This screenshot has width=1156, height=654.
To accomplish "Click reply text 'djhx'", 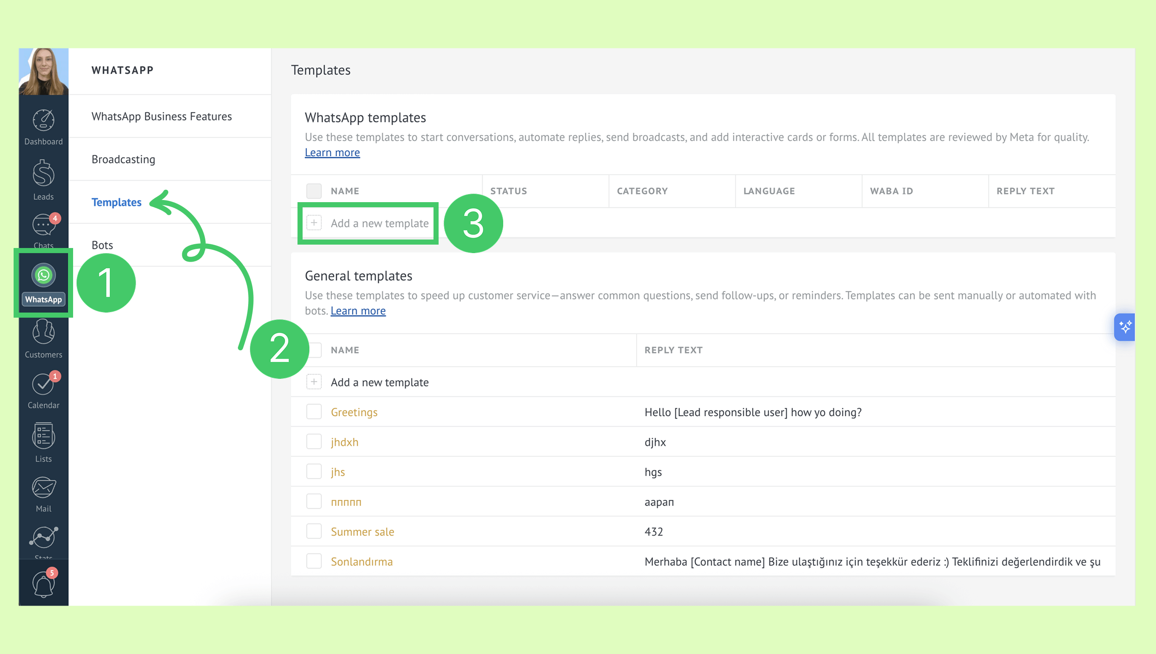I will [655, 442].
